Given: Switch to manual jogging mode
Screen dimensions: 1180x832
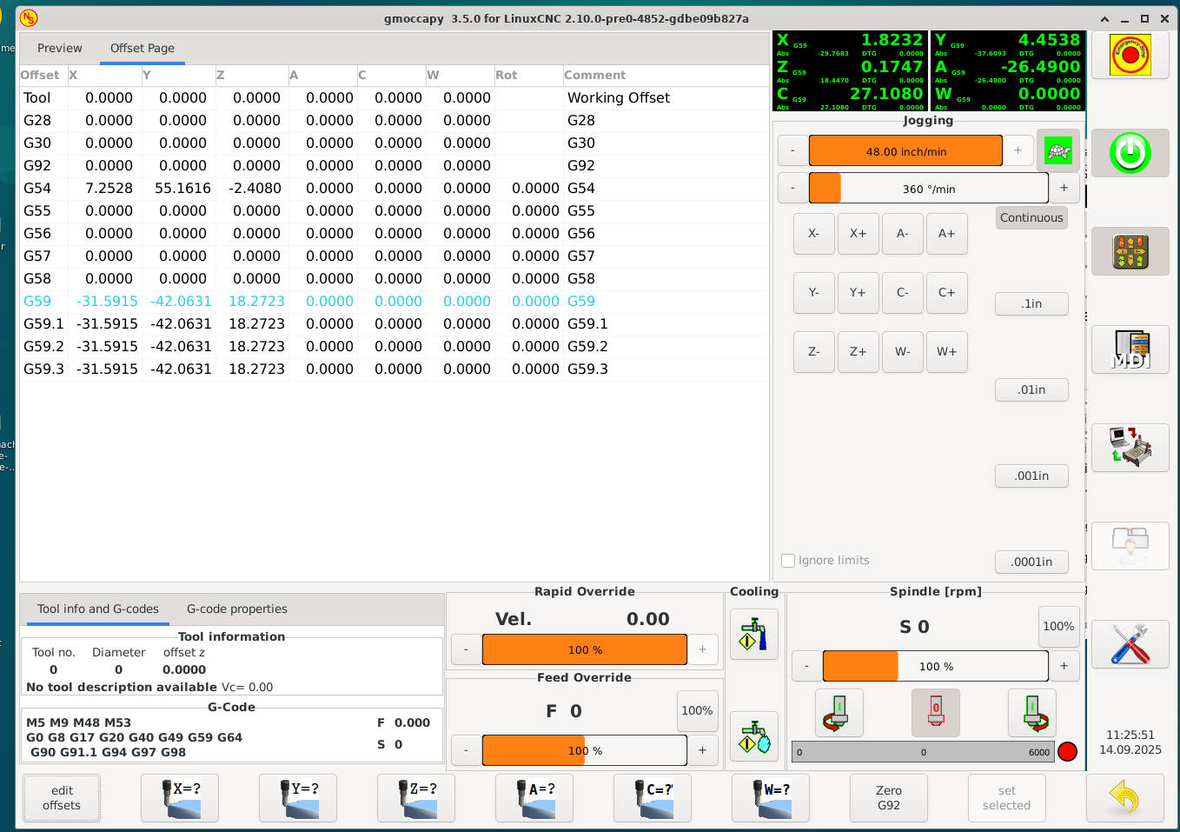Looking at the screenshot, I should pos(1130,251).
